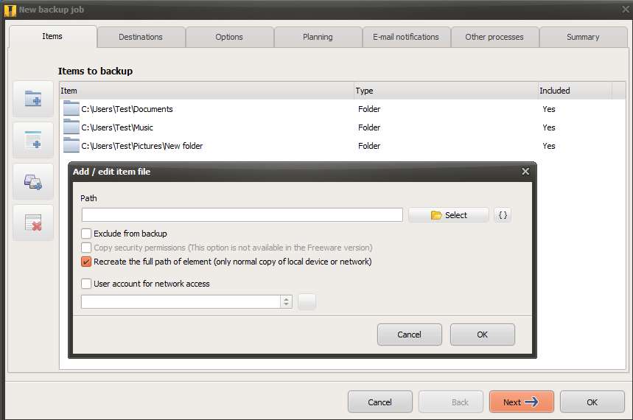Open the Destinations tab
Screen dimensions: 633x420
pyautogui.click(x=141, y=37)
